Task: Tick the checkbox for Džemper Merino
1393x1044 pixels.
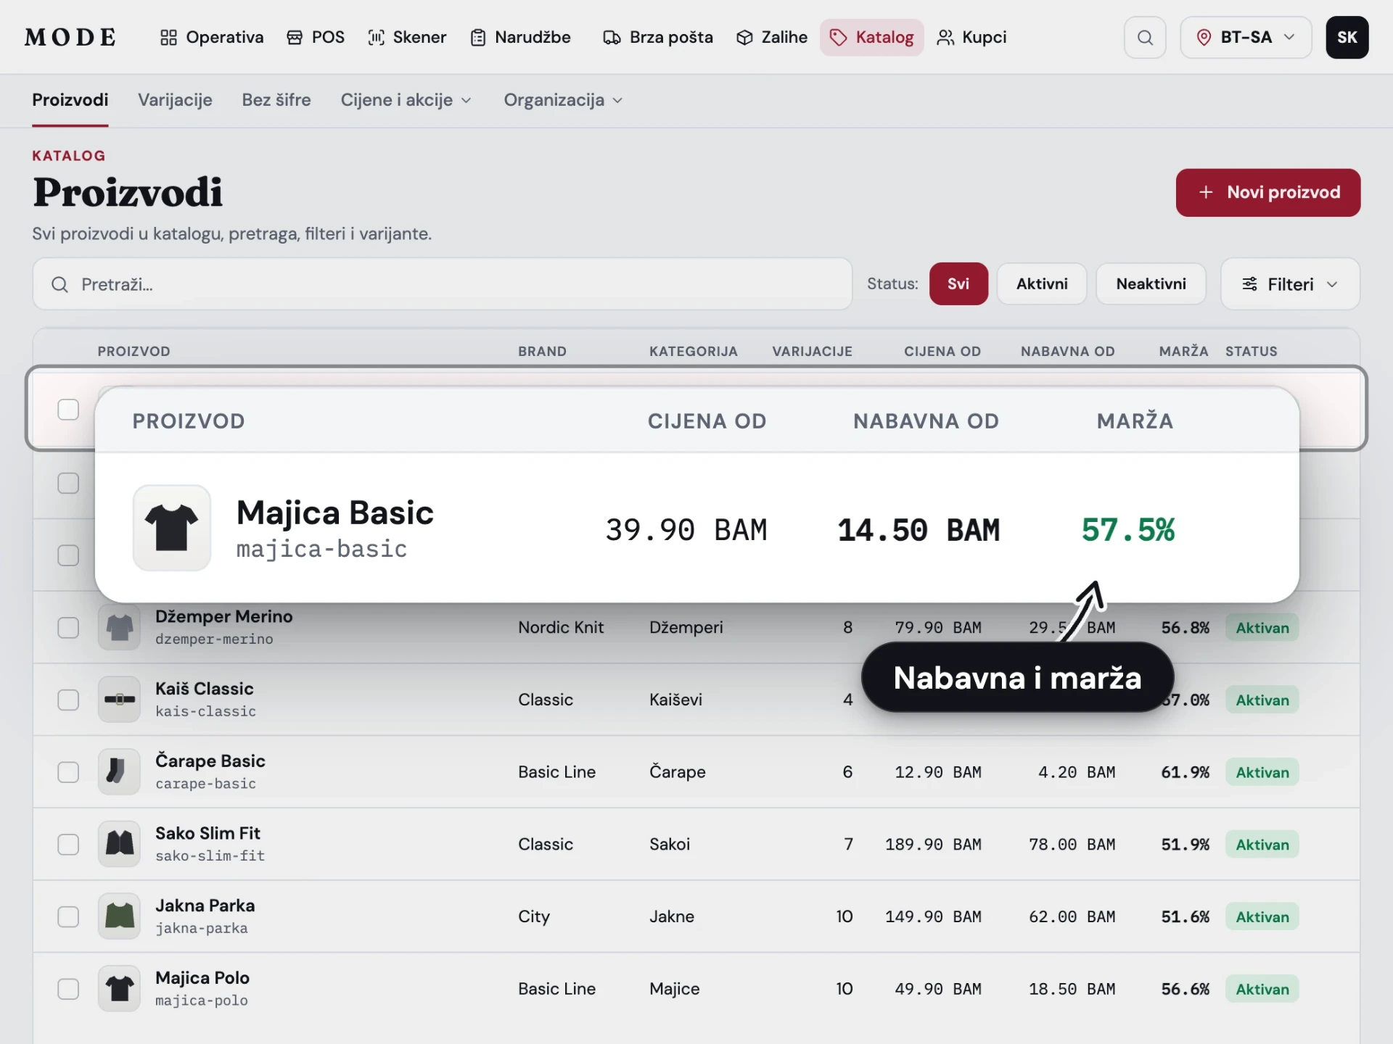Action: (x=68, y=627)
